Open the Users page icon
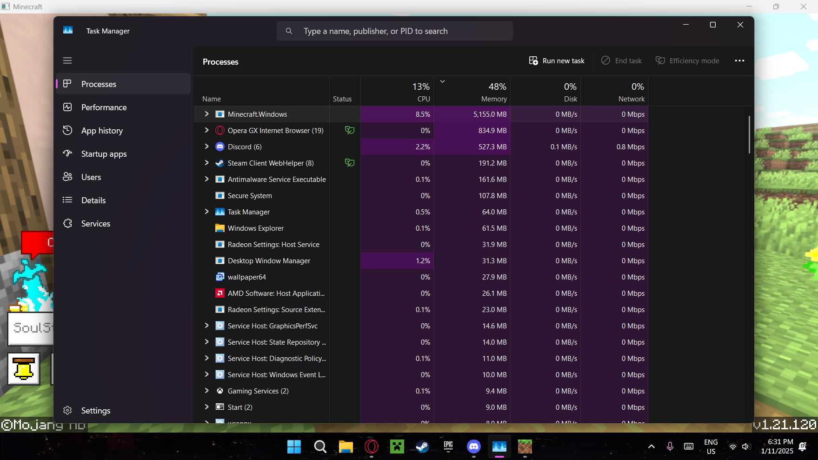 click(67, 177)
